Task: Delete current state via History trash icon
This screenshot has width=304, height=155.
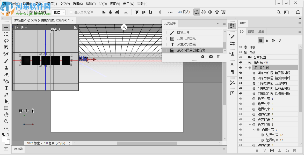Action: (x=218, y=56)
